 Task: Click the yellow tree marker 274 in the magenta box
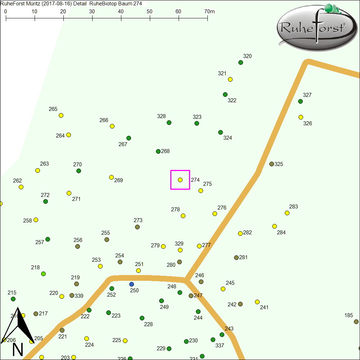coord(180,180)
